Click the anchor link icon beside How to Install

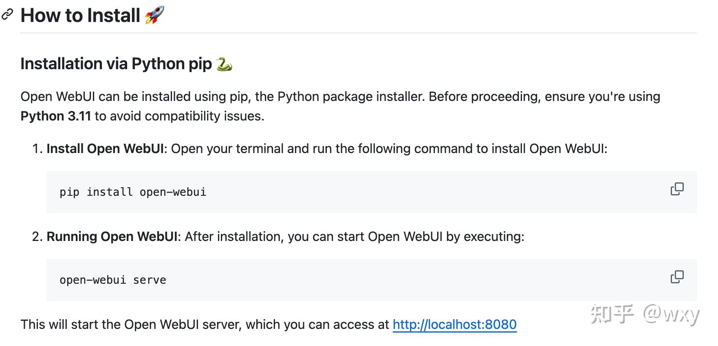(x=7, y=15)
